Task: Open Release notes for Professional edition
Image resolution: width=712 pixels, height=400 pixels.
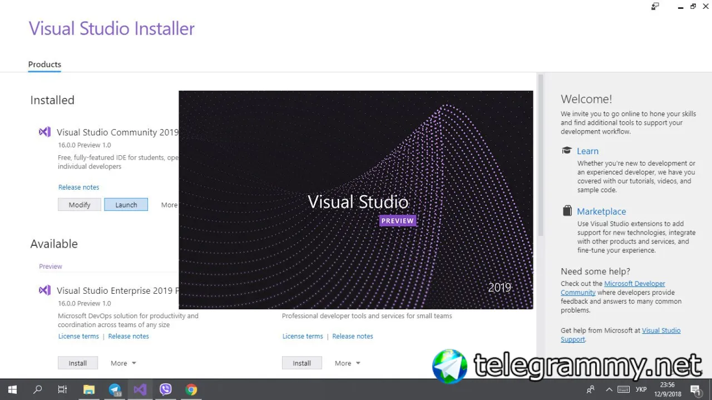Action: pyautogui.click(x=353, y=337)
